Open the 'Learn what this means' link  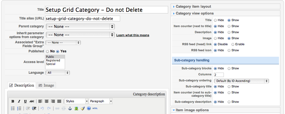(x=133, y=35)
